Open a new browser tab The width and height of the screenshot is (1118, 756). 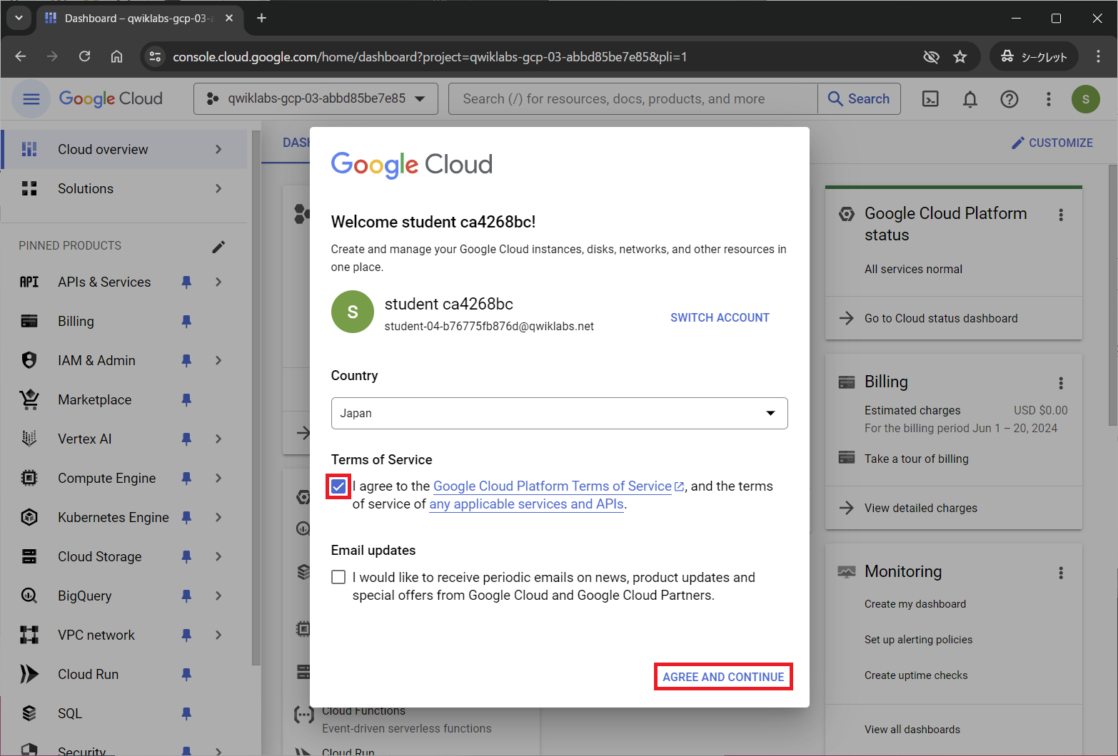click(x=262, y=18)
